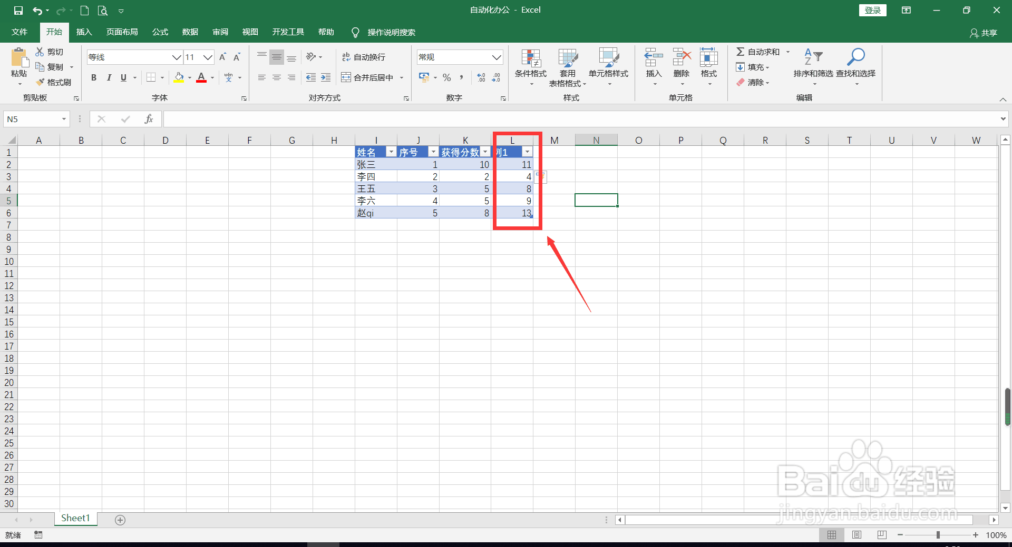Screen dimensions: 1012x547
Task: Click the formula bar input field
Action: tap(580, 119)
